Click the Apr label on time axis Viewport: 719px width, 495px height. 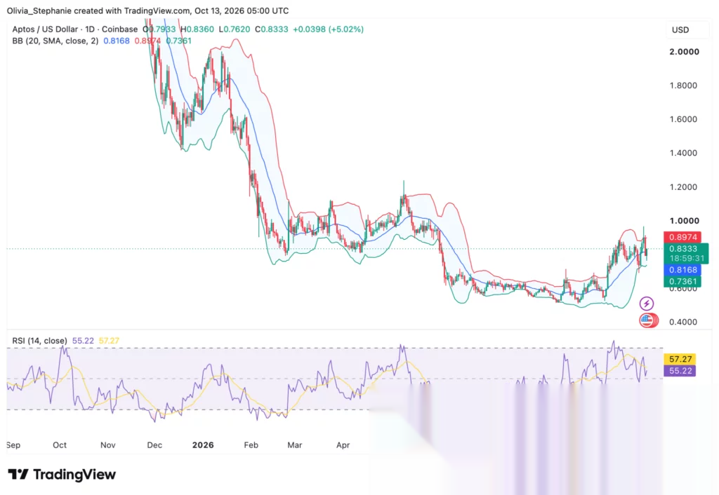pos(343,445)
